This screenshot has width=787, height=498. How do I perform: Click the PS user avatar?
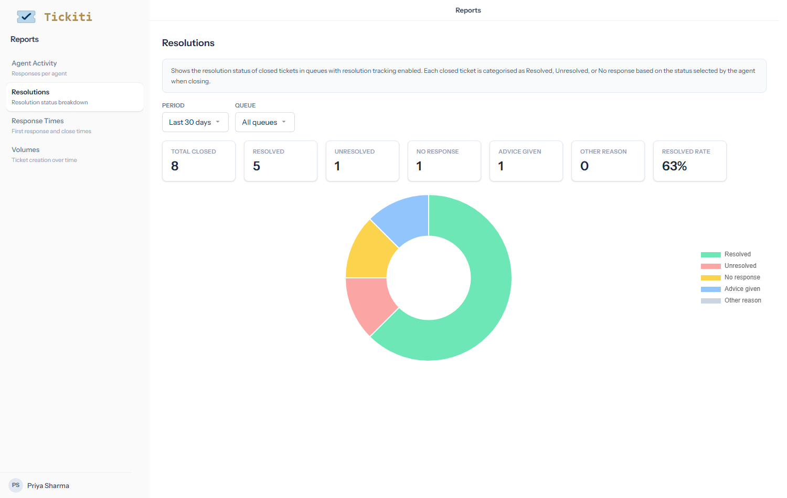coord(16,485)
